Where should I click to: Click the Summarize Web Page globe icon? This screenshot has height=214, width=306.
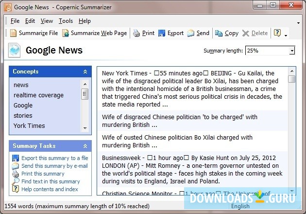66,33
